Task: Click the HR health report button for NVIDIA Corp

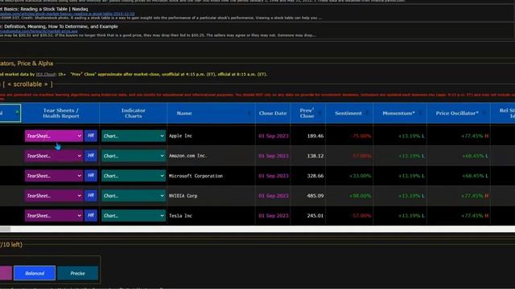Action: pos(91,195)
